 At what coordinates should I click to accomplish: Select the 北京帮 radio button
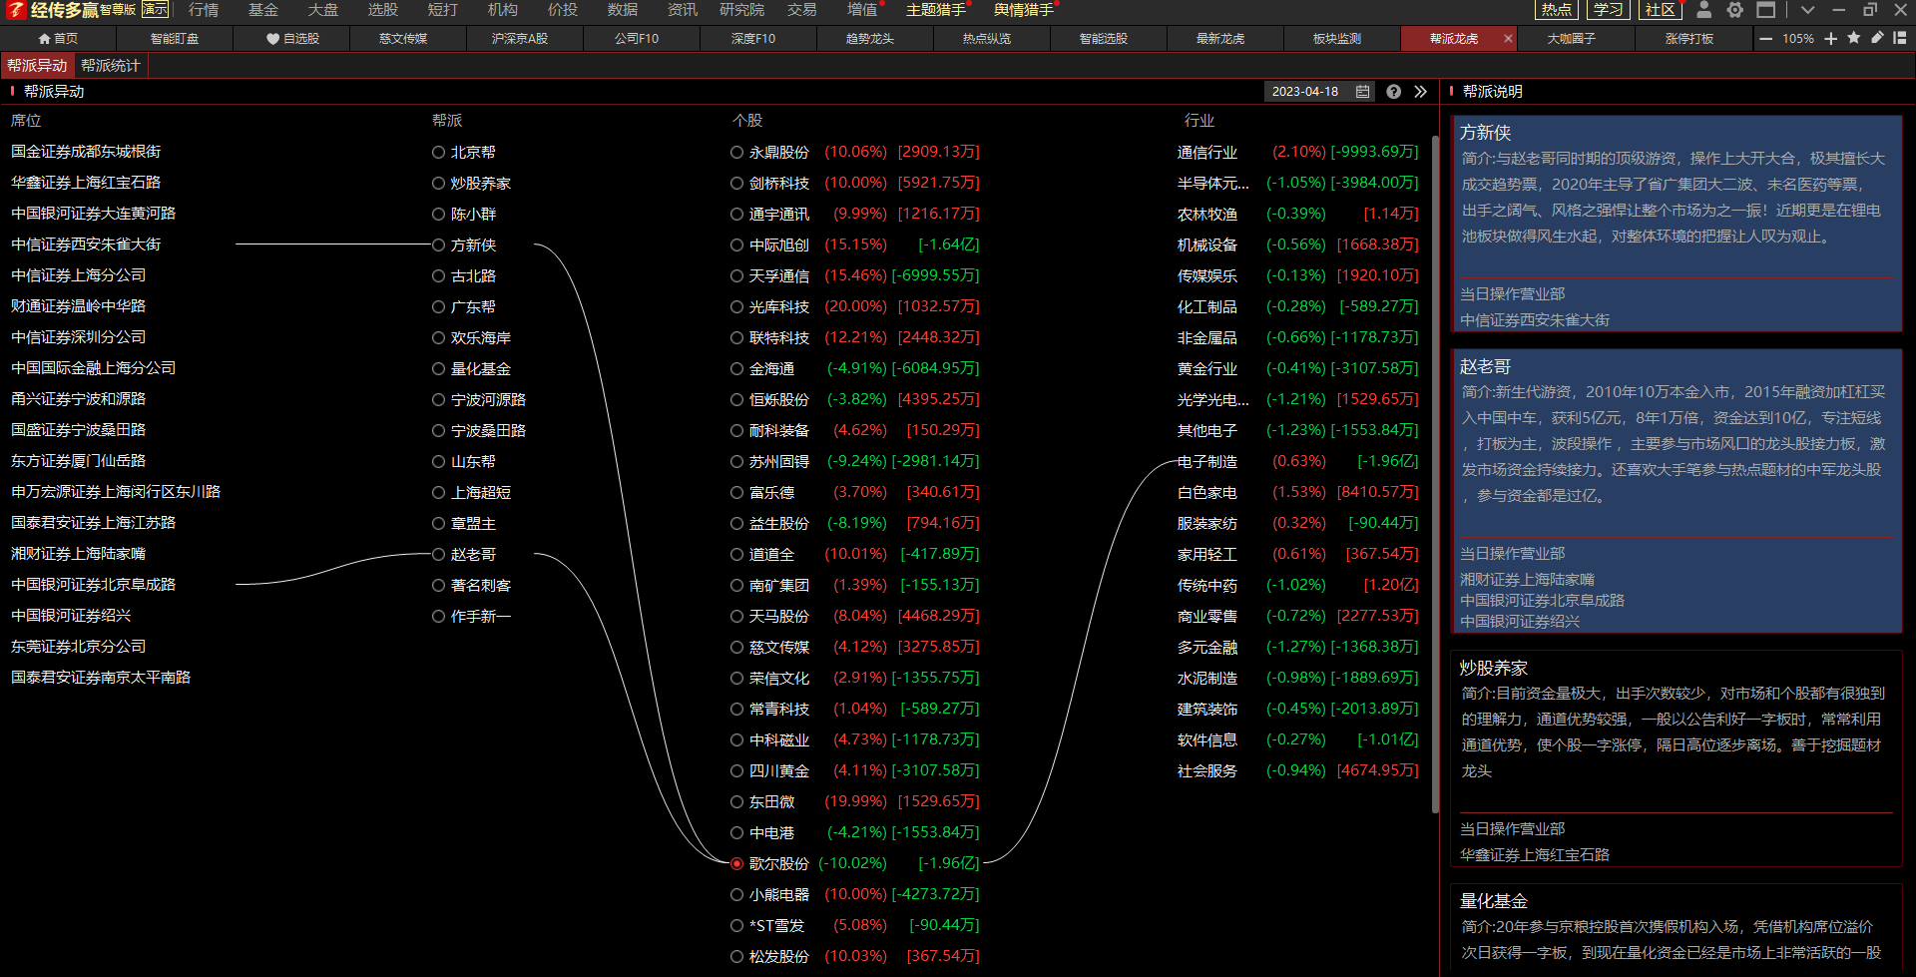pyautogui.click(x=438, y=153)
